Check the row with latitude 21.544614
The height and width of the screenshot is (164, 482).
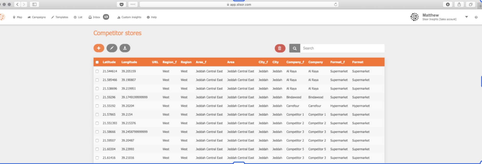97,71
